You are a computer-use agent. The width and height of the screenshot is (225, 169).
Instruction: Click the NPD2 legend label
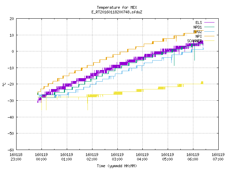198,32
